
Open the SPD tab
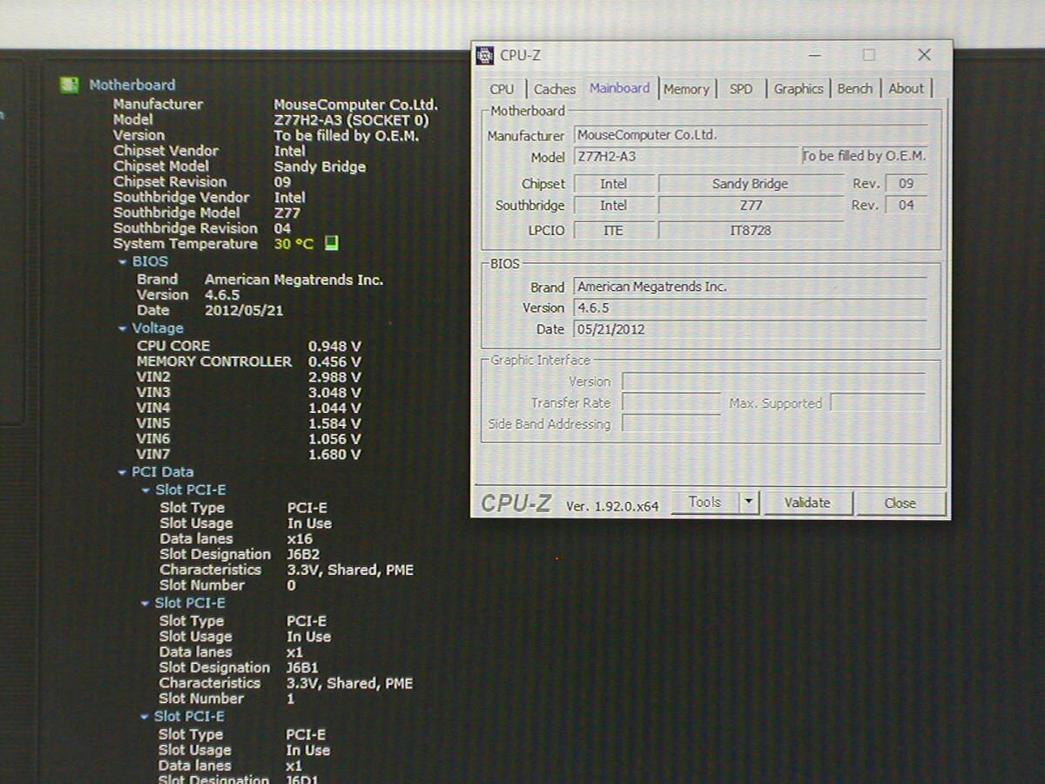[741, 89]
